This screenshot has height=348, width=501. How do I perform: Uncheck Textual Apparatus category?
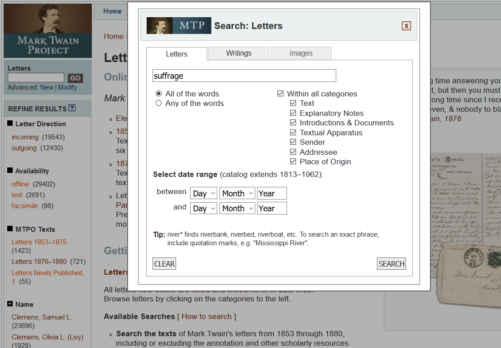point(293,133)
